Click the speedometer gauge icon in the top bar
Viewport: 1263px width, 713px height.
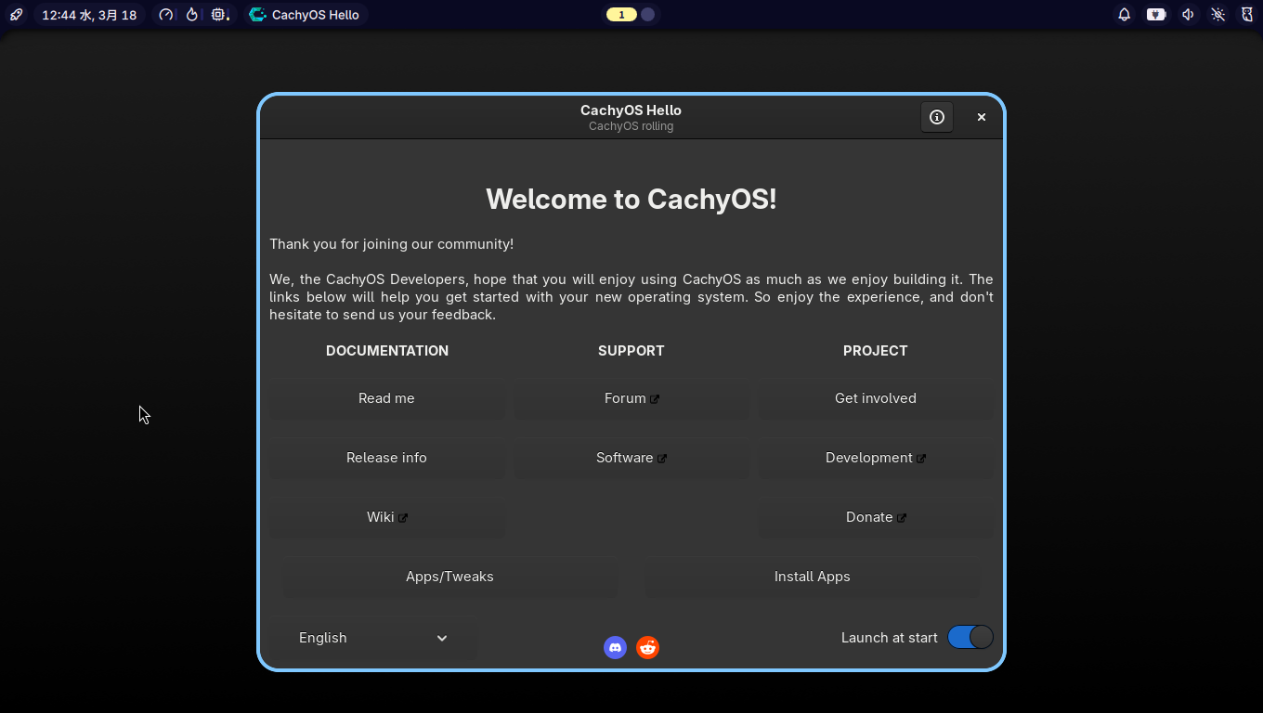[166, 15]
